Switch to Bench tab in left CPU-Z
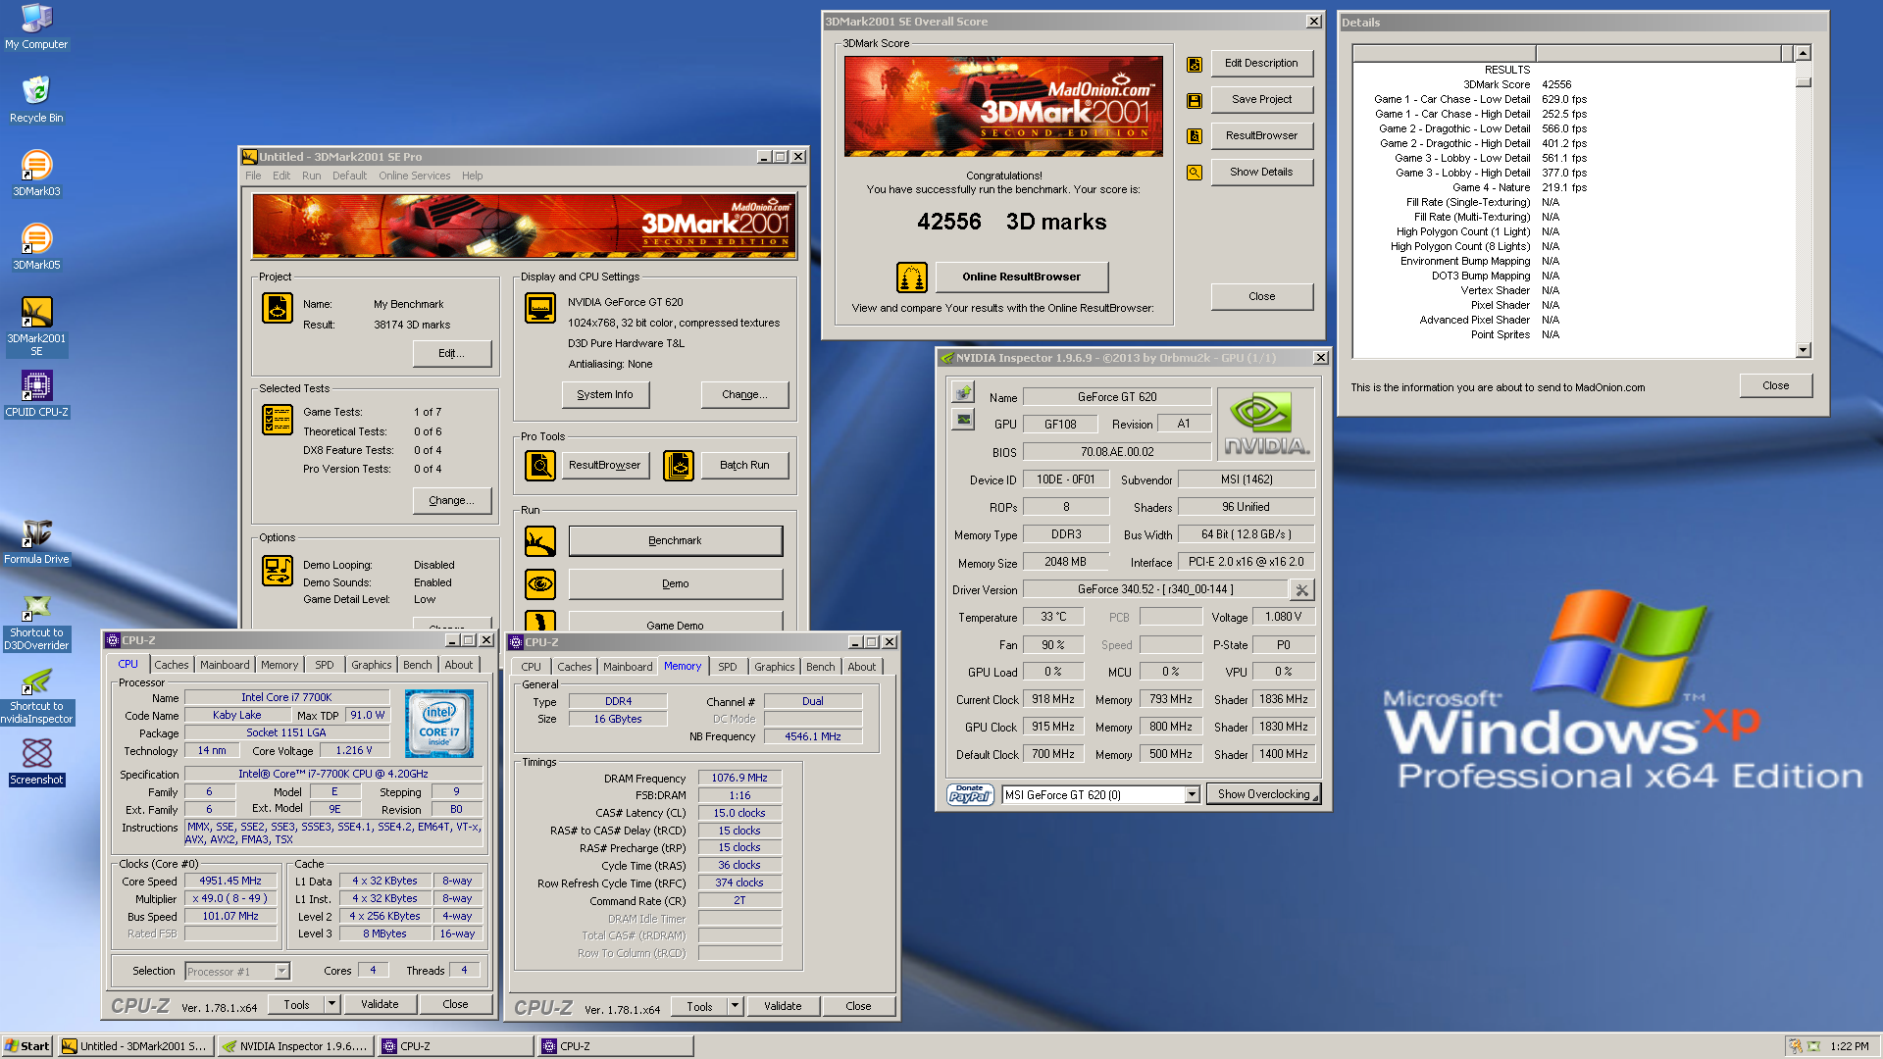 click(x=417, y=665)
